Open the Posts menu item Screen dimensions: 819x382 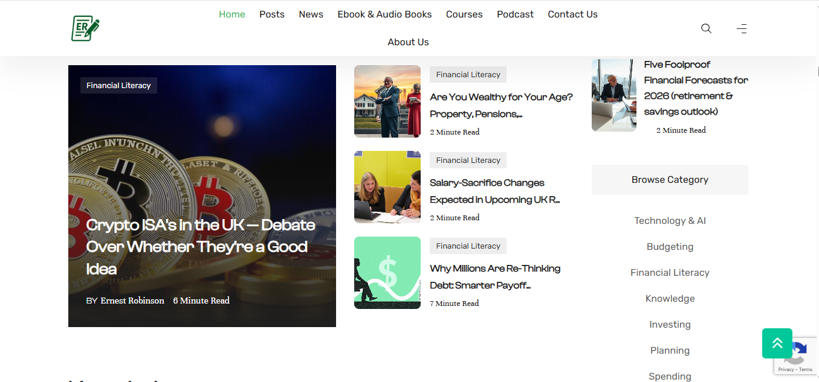[x=271, y=14]
